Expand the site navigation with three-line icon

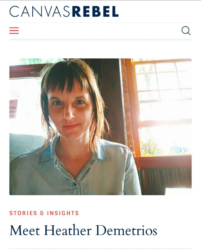coord(14,31)
